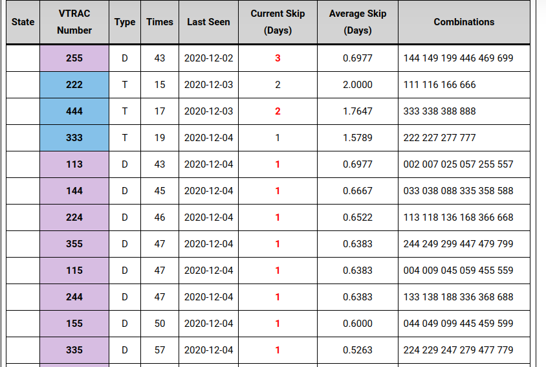Click the Last Seen column header
This screenshot has width=546, height=367.
coord(208,22)
